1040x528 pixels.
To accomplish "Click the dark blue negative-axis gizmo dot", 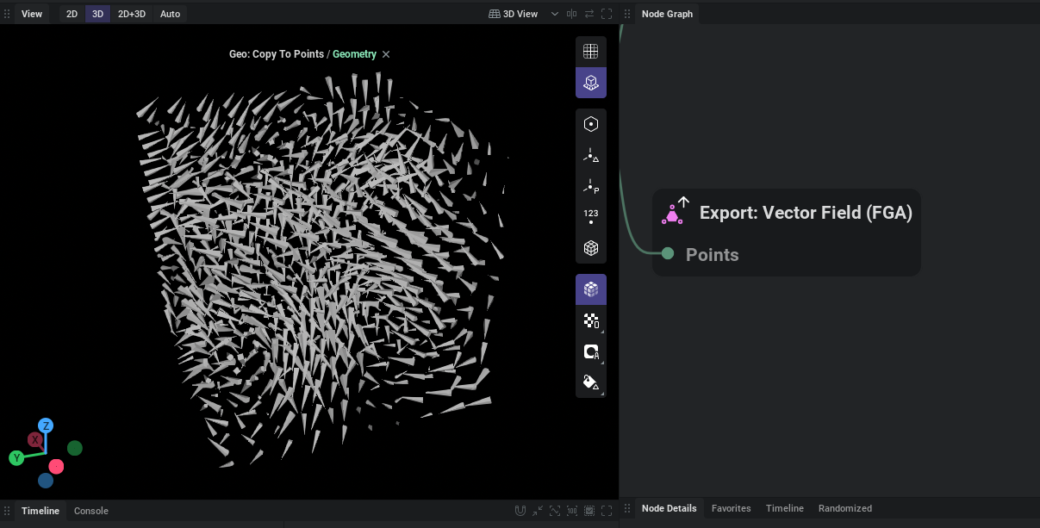I will point(46,481).
